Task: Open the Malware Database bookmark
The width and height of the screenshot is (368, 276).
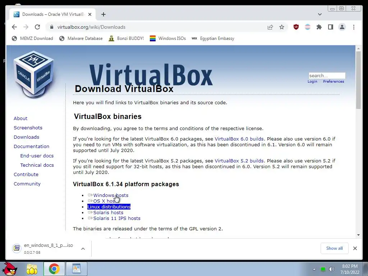Action: point(81,38)
